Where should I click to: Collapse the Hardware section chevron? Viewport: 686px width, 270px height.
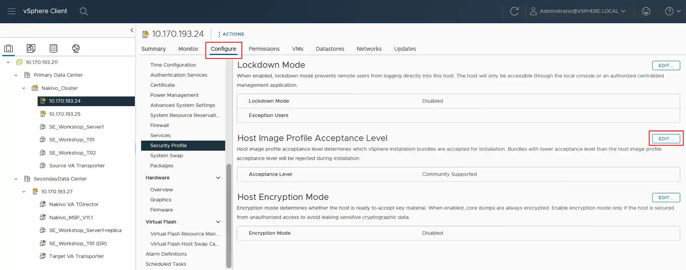[x=218, y=178]
